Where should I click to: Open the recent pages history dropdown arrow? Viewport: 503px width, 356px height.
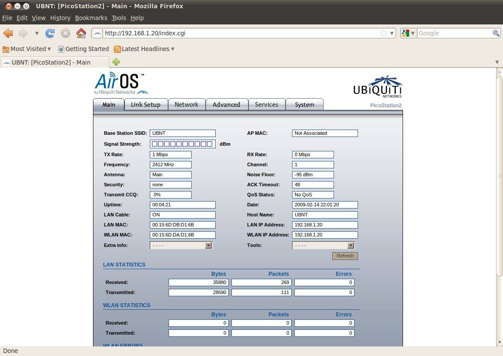tap(37, 33)
